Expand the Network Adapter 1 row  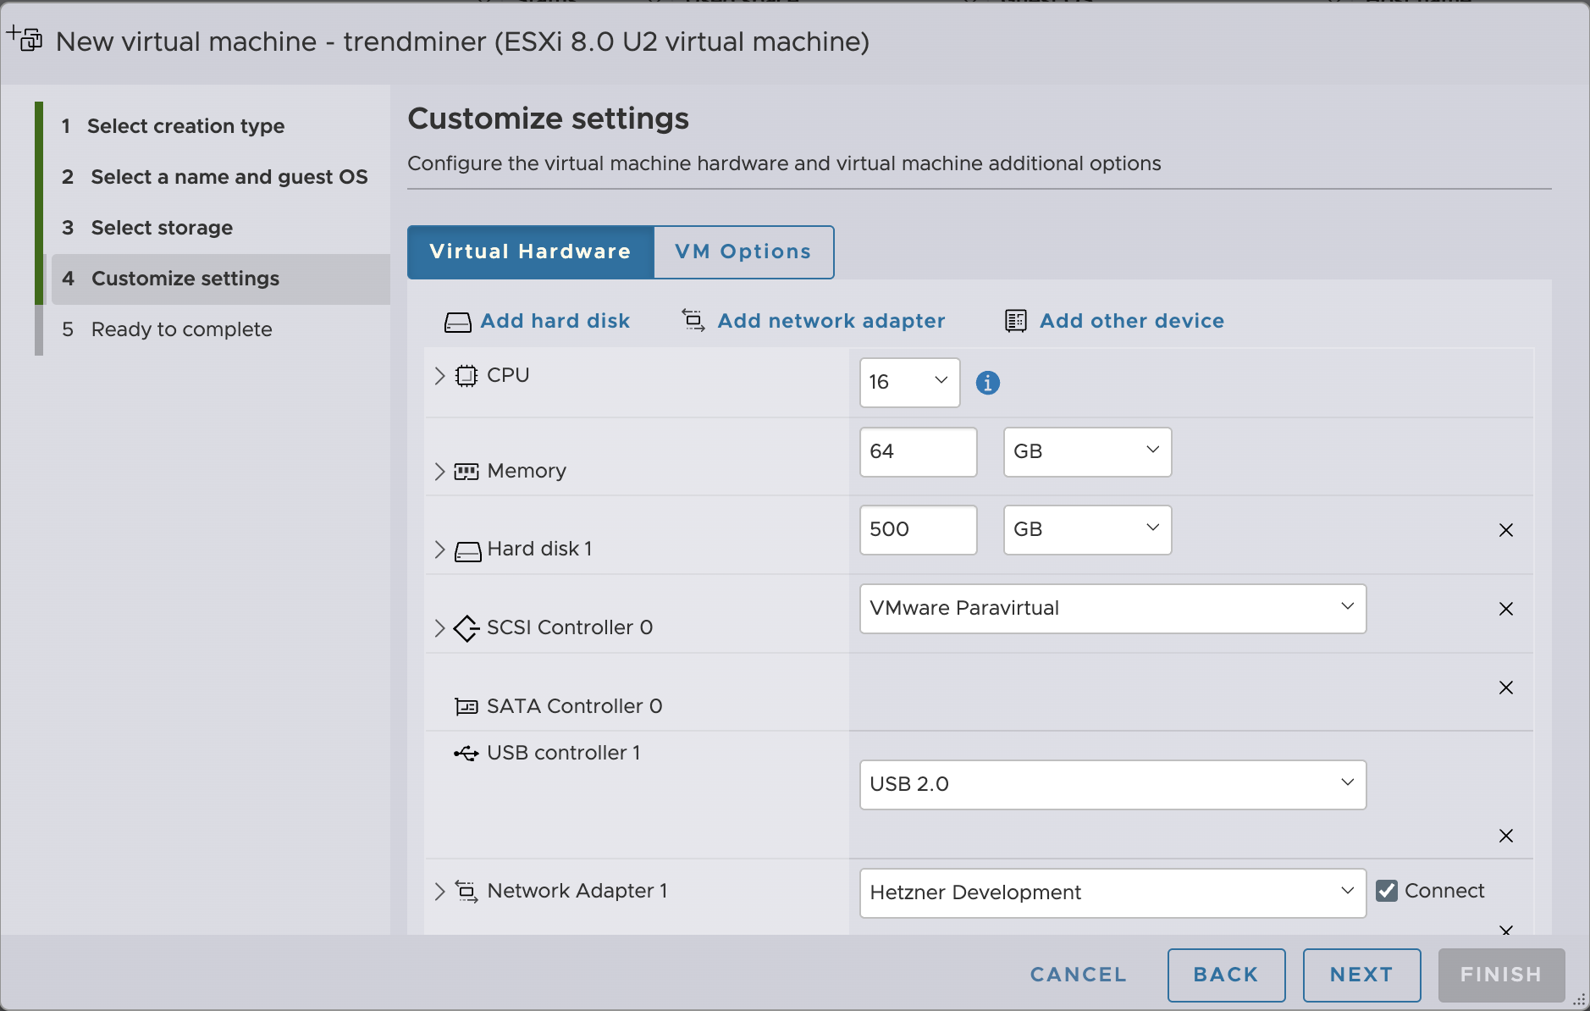[439, 891]
